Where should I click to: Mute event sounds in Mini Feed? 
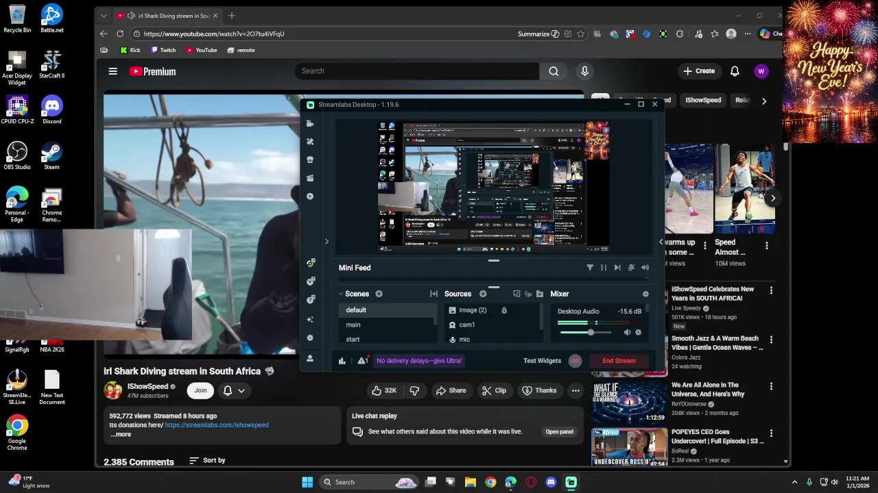click(x=645, y=268)
